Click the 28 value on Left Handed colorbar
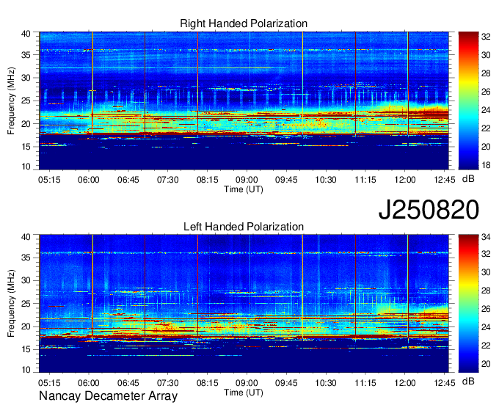This screenshot has width=499, height=405. click(486, 291)
